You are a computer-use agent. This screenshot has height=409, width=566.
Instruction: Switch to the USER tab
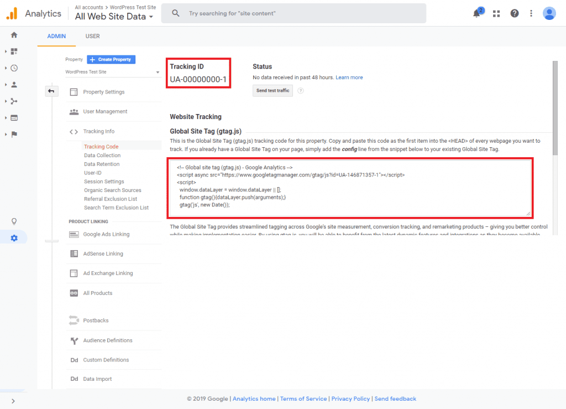coord(92,36)
